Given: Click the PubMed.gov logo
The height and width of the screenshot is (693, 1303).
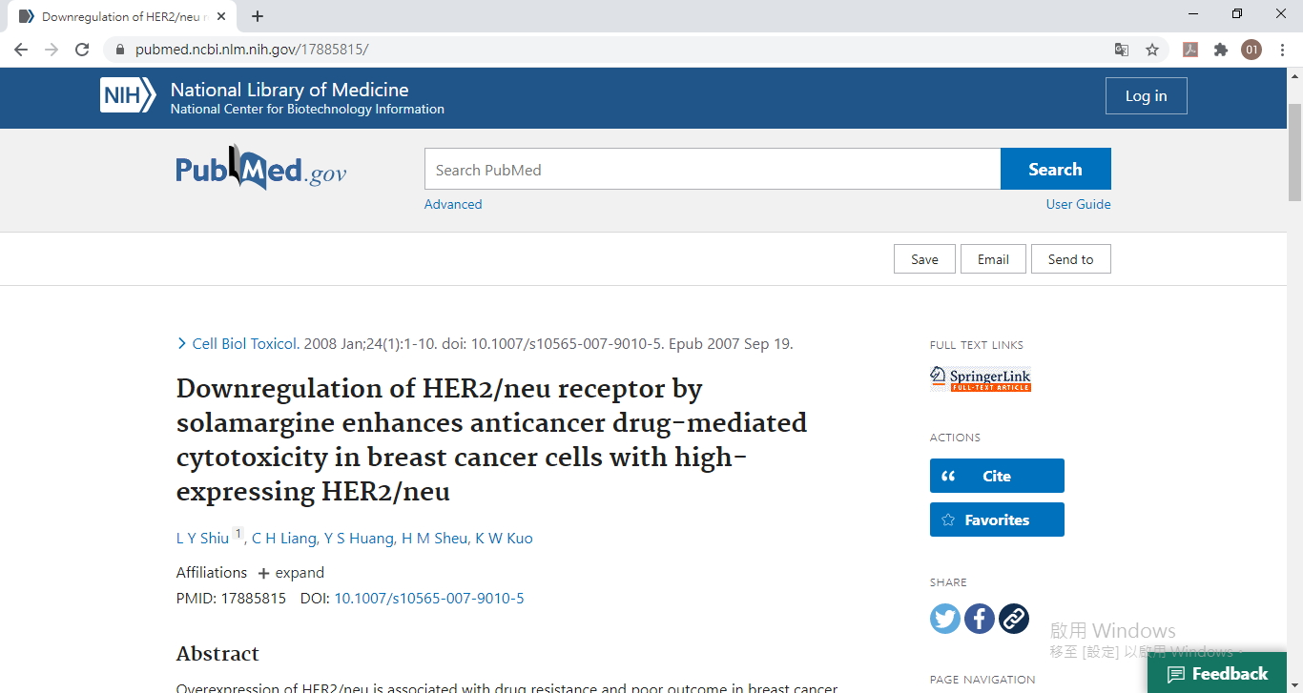Looking at the screenshot, I should [x=261, y=169].
